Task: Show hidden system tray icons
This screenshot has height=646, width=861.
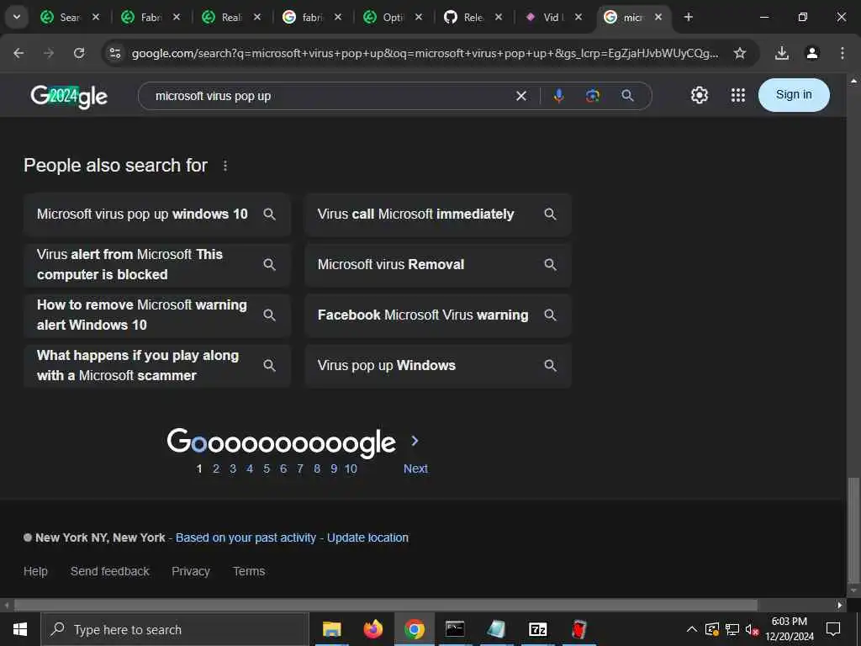Action: (x=692, y=629)
